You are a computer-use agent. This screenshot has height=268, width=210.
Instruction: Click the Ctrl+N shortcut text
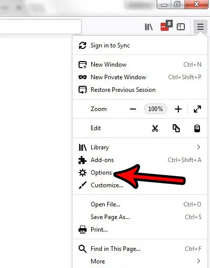(x=192, y=65)
